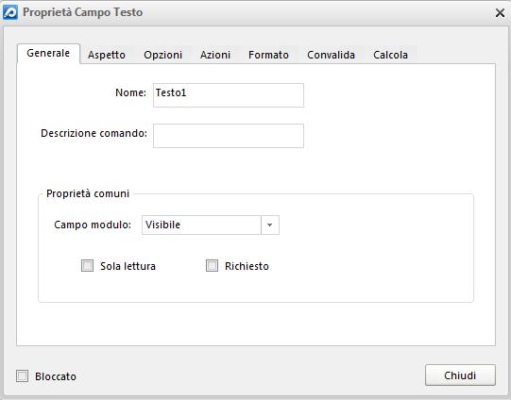Image resolution: width=511 pixels, height=400 pixels.
Task: Open the Opzioni tab
Action: coord(163,55)
